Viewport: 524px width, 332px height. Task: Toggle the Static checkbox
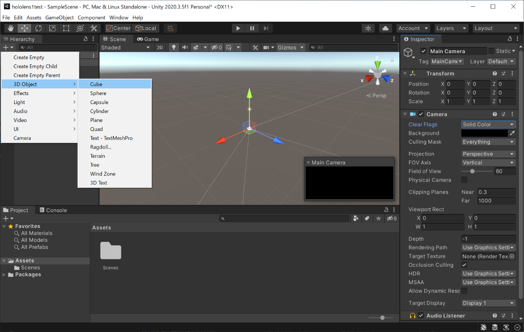[491, 51]
